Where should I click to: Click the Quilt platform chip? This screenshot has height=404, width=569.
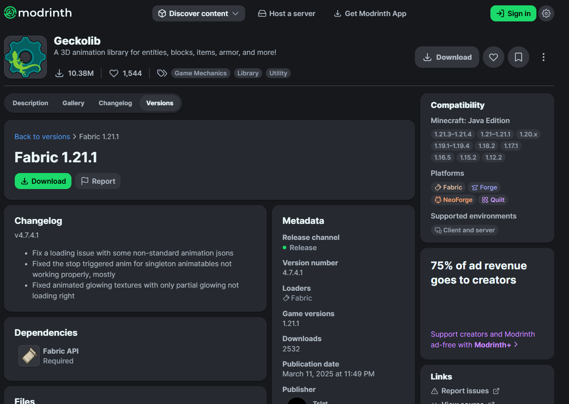(x=493, y=200)
